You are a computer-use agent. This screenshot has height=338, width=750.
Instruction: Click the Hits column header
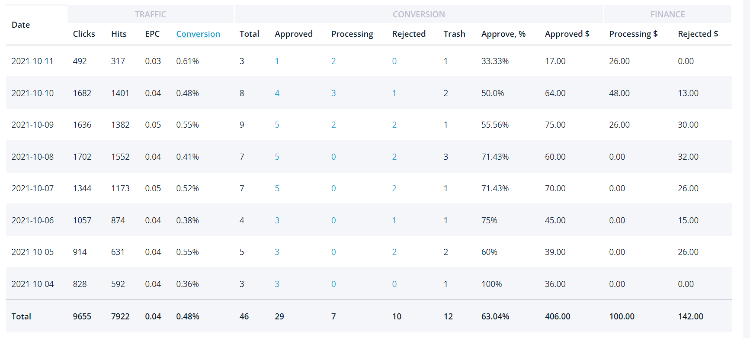coord(119,34)
